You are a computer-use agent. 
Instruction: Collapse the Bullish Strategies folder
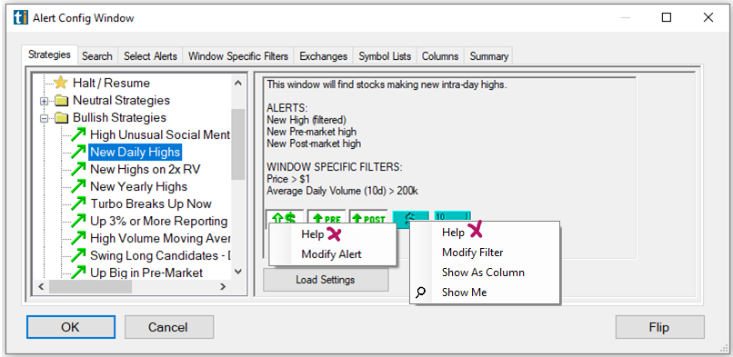pos(45,118)
